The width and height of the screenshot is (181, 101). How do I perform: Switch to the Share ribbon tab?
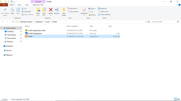(x=19, y=5)
